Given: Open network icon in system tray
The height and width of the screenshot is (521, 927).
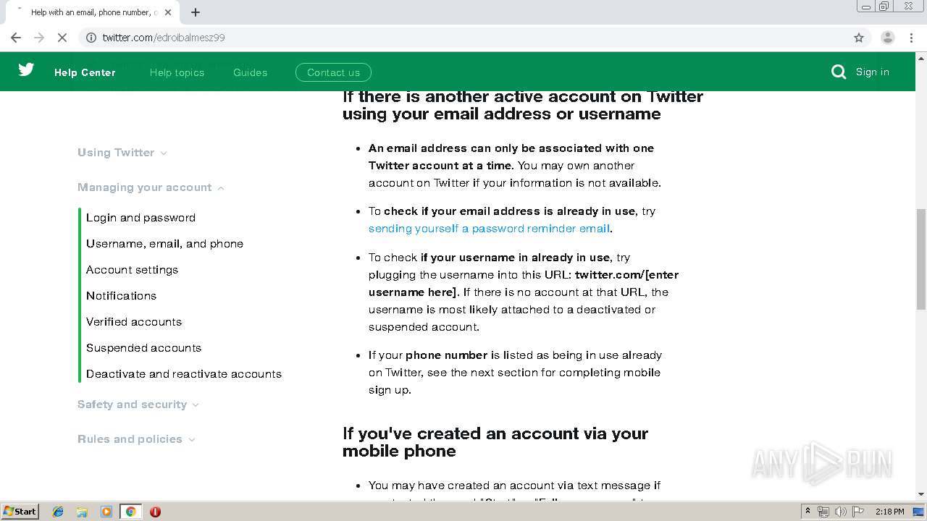Looking at the screenshot, I should (823, 512).
